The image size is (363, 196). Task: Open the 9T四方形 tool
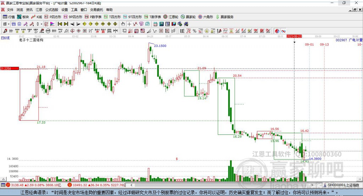pos(133,17)
